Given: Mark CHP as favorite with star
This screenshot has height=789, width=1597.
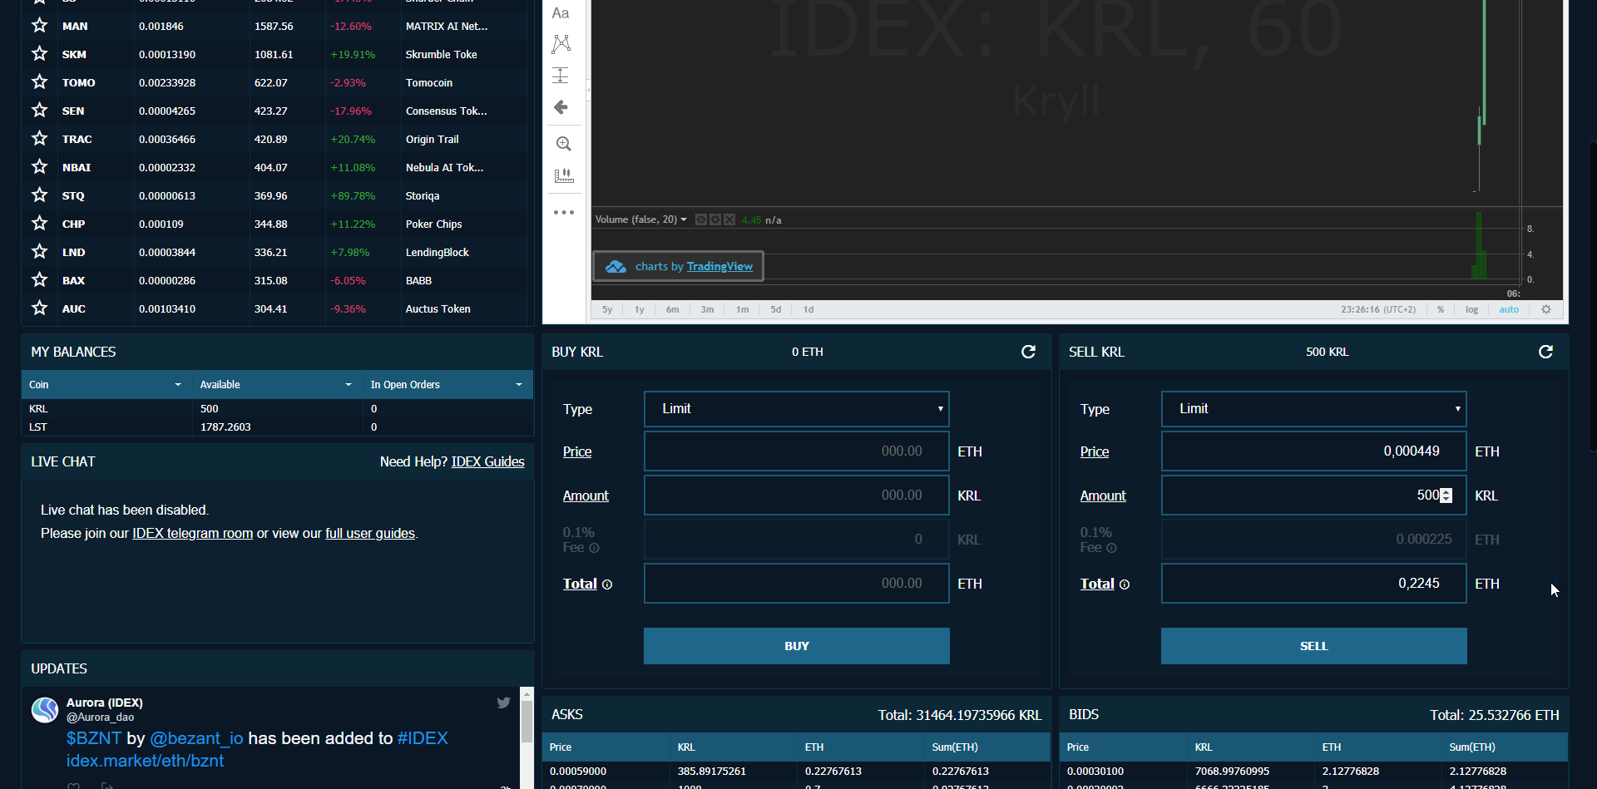Looking at the screenshot, I should coord(39,224).
